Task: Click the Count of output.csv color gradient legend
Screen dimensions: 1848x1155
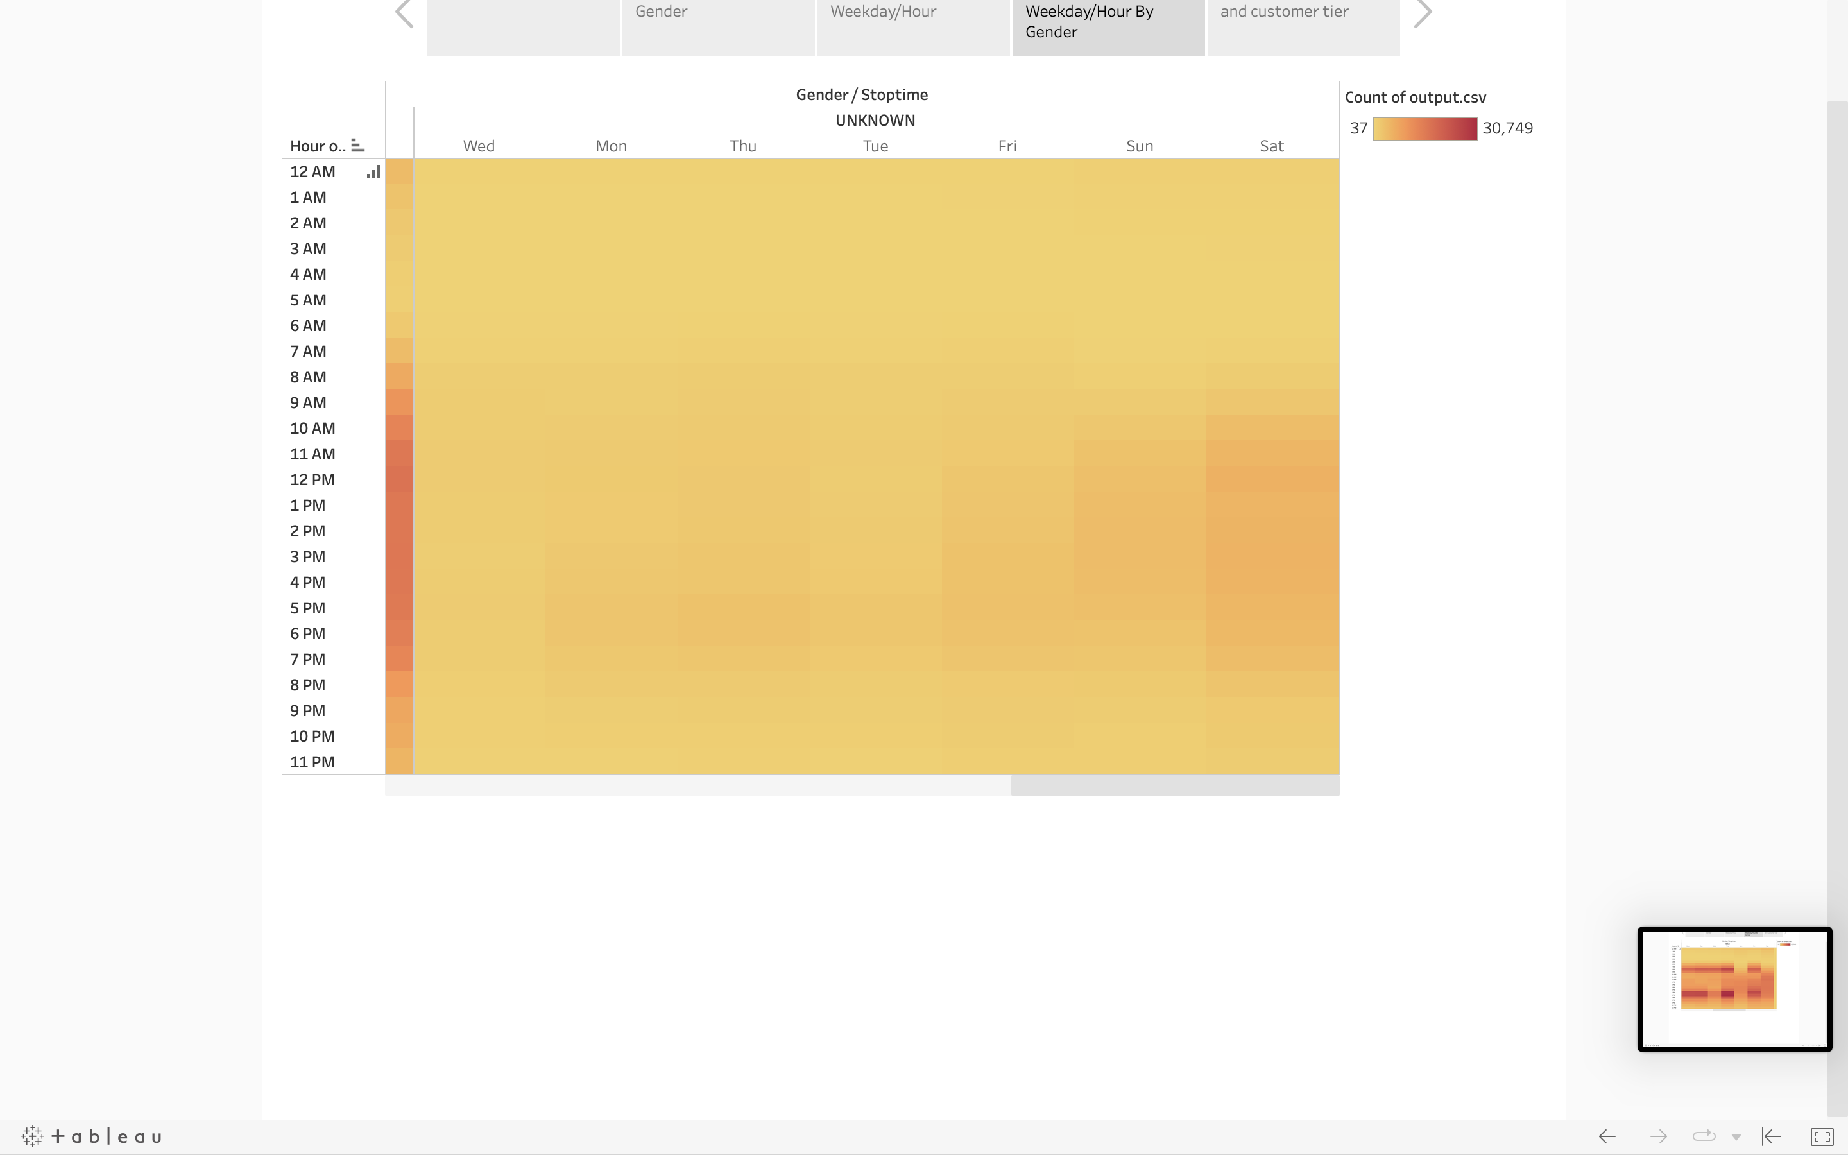Action: tap(1425, 128)
